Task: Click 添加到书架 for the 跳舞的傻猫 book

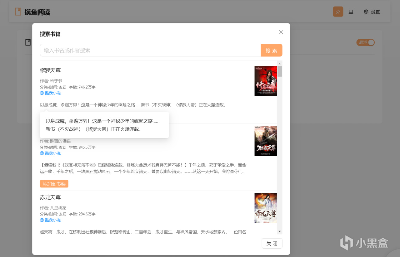Action: [x=54, y=184]
